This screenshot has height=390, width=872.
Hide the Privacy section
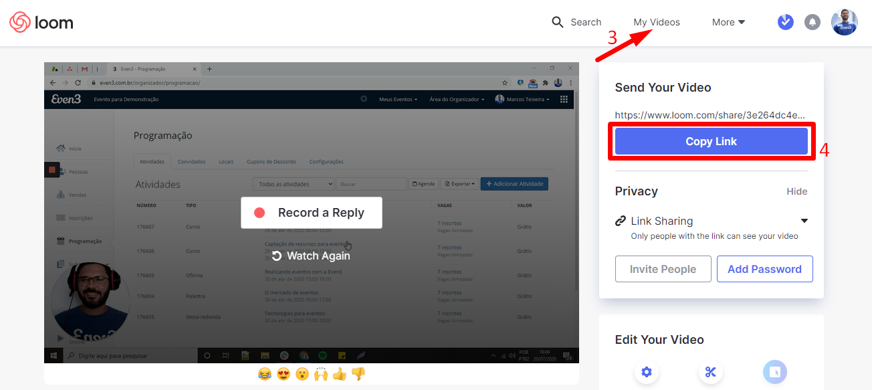coord(796,191)
